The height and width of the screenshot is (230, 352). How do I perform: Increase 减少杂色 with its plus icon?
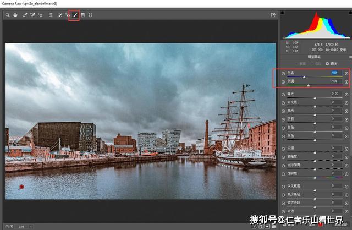346,195
